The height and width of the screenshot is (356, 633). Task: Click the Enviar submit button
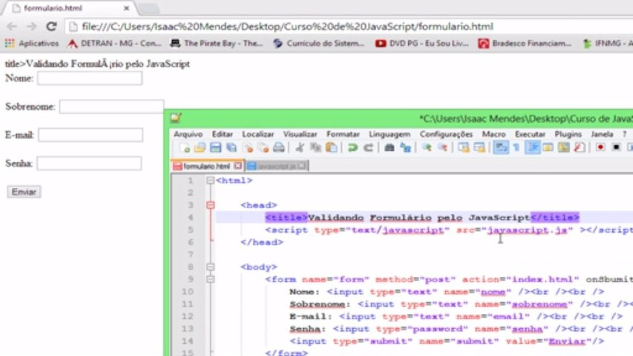(24, 192)
